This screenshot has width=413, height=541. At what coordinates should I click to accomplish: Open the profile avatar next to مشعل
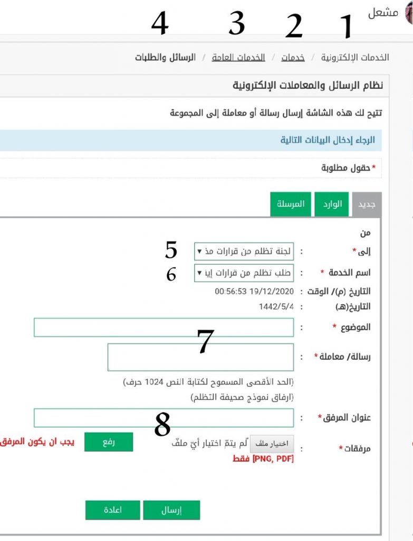pyautogui.click(x=409, y=13)
